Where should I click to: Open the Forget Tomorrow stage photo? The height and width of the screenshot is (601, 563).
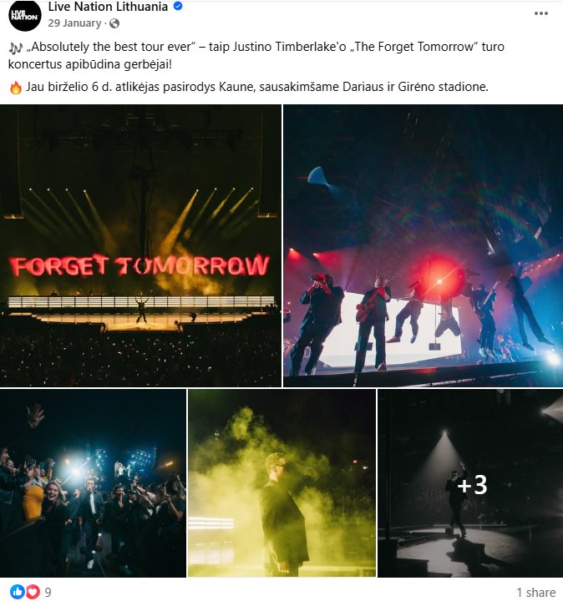140,245
